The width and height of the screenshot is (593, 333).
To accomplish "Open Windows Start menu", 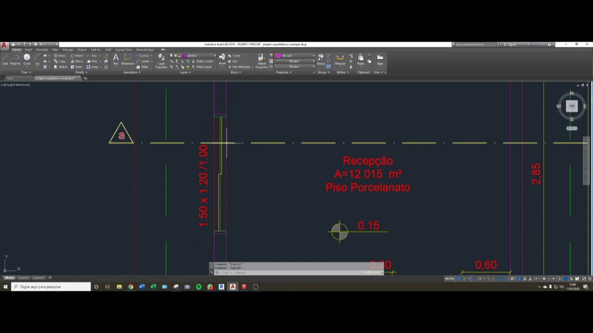I will coord(6,287).
